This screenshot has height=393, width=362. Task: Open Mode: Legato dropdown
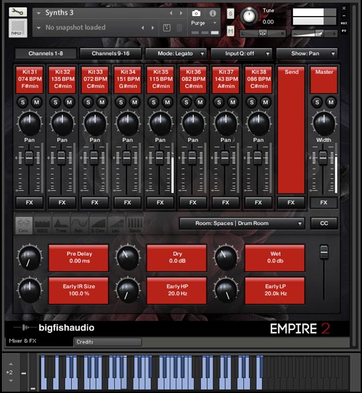(176, 54)
